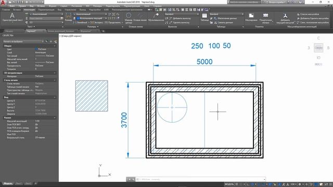Viewport: 333px width, 187px height.
Task: Open dimension style Аннотативный dropdown
Action: pos(90,14)
